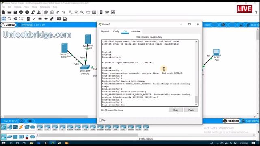Click the Paste button in CLI
This screenshot has width=260, height=146.
pos(191,110)
